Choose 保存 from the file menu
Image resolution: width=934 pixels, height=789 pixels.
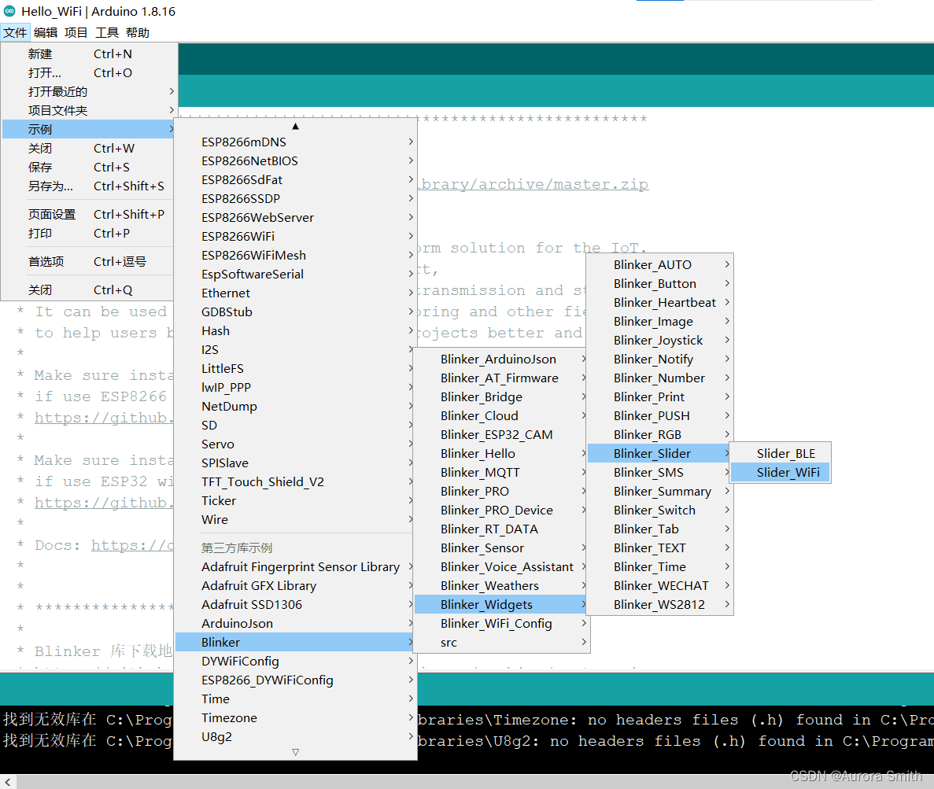click(x=88, y=168)
